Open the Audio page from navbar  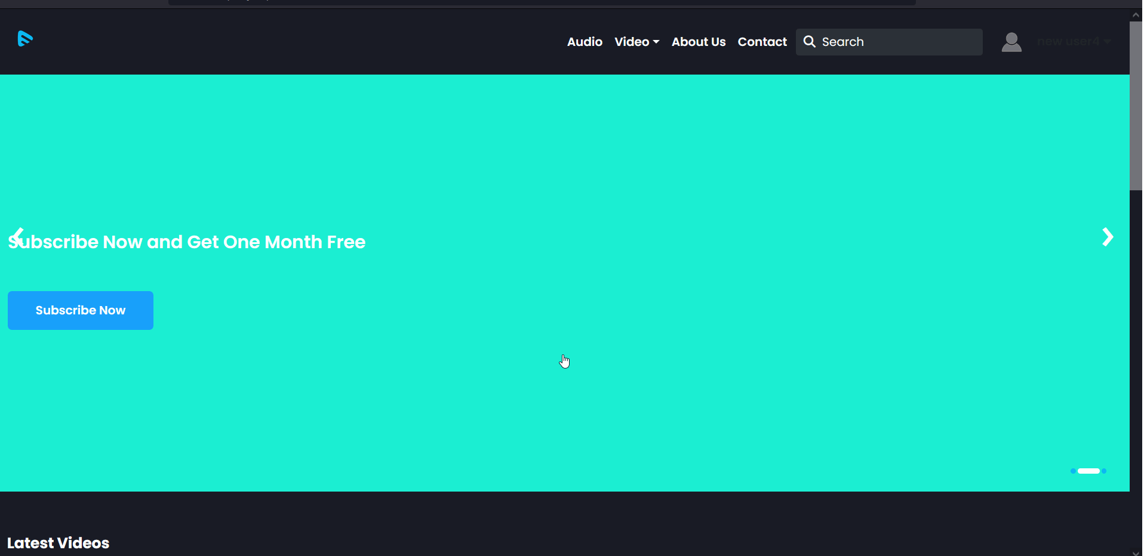click(585, 42)
